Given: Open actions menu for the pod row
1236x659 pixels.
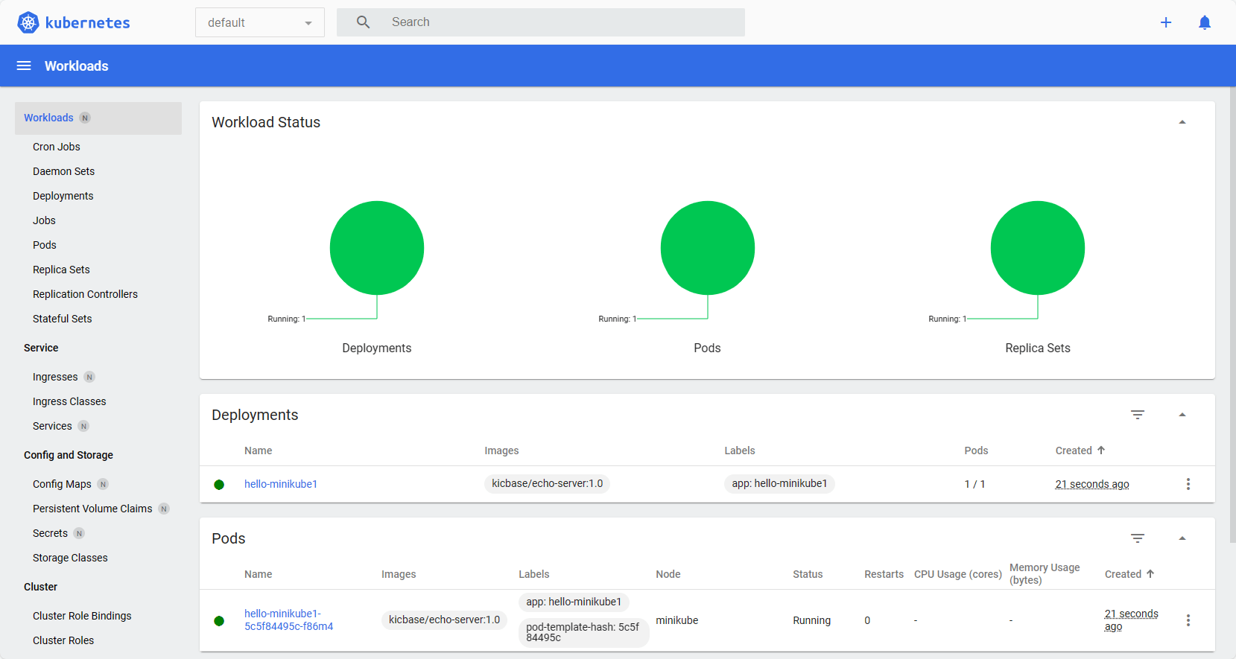Looking at the screenshot, I should point(1188,620).
